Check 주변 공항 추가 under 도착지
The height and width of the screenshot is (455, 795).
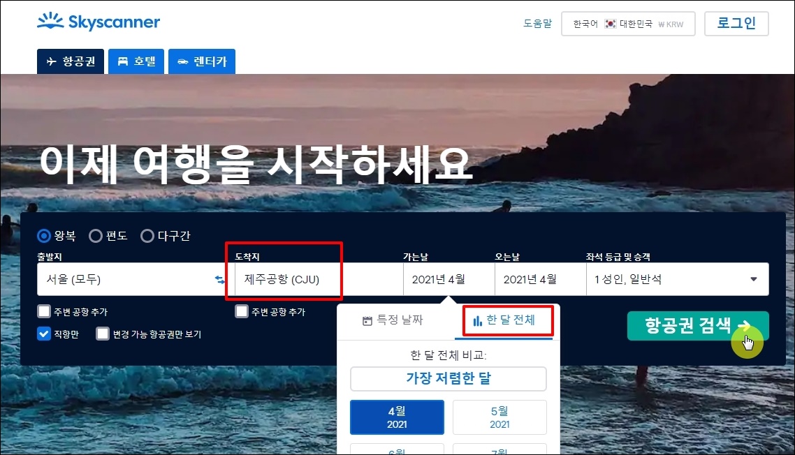tap(242, 311)
